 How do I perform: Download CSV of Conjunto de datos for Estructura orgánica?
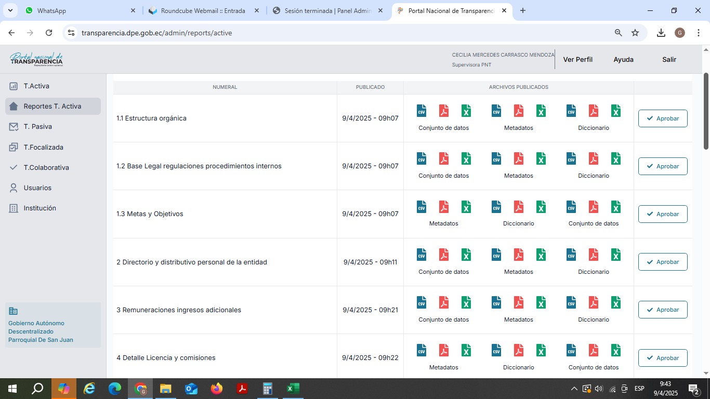pos(422,111)
